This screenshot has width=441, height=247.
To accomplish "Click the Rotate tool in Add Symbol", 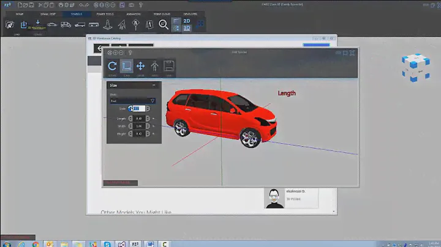I will tap(112, 66).
